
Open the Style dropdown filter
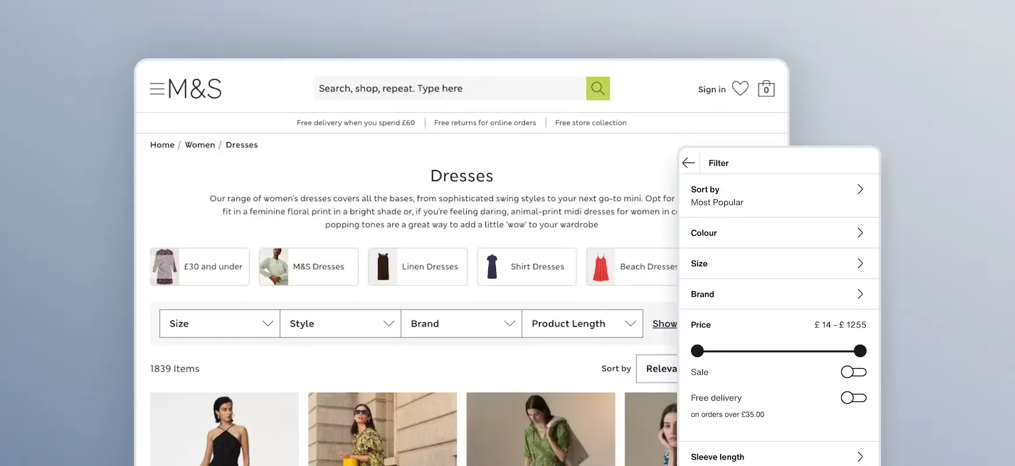[340, 324]
